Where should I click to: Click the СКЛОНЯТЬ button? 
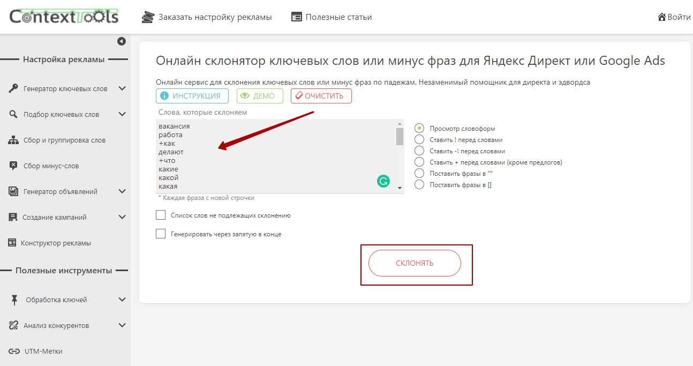[415, 263]
